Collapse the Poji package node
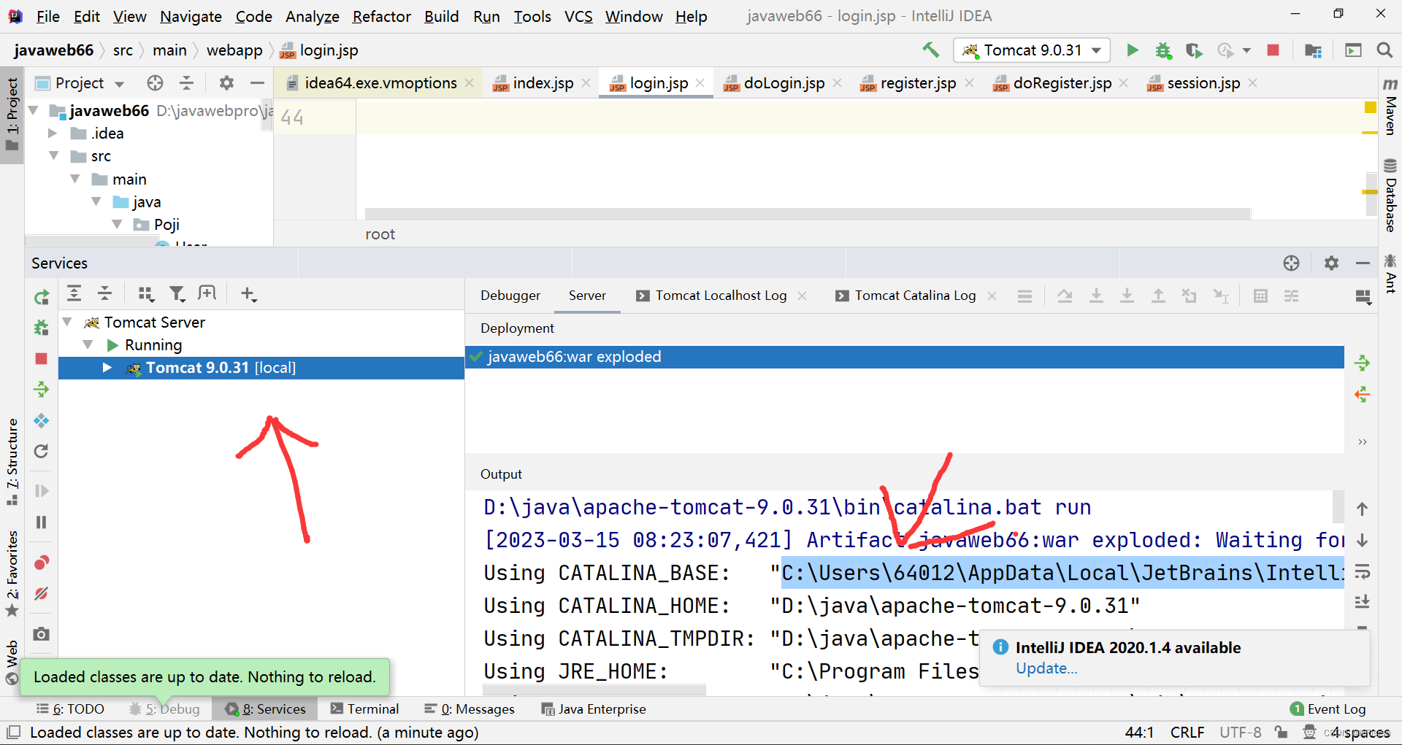The image size is (1402, 745). coord(117,224)
